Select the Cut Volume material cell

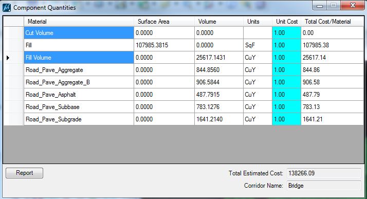click(79, 33)
